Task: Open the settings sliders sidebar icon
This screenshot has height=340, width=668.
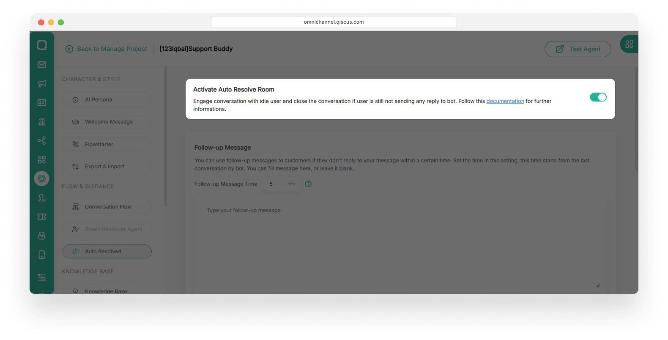Action: pyautogui.click(x=42, y=277)
